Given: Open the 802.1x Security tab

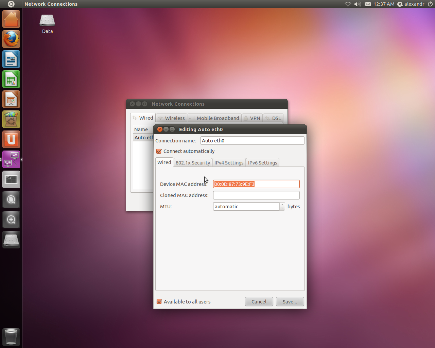Looking at the screenshot, I should [193, 163].
